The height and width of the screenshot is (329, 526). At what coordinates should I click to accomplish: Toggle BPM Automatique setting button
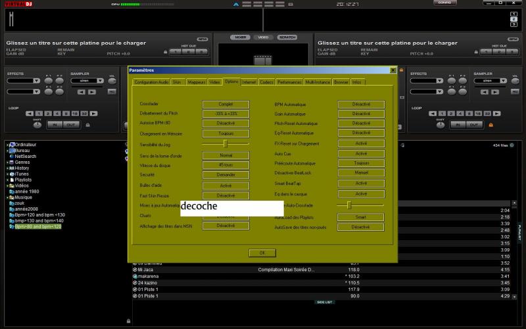pyautogui.click(x=361, y=104)
